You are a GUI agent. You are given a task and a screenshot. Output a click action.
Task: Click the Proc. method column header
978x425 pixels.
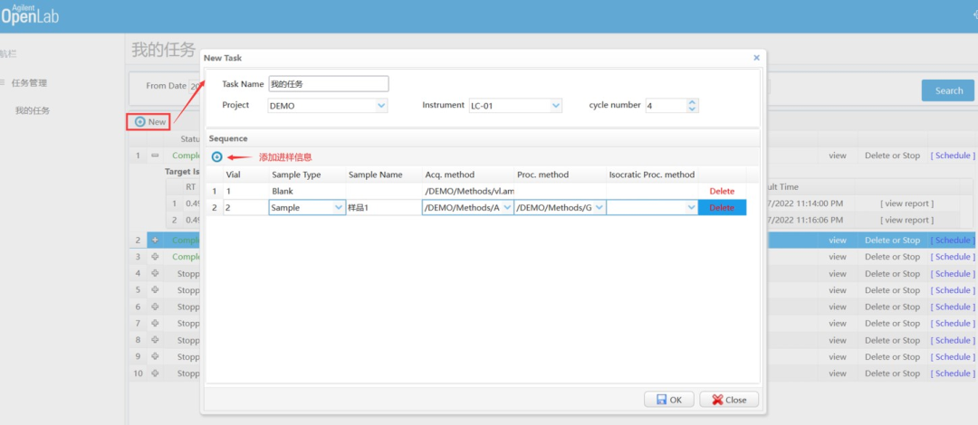(561, 175)
